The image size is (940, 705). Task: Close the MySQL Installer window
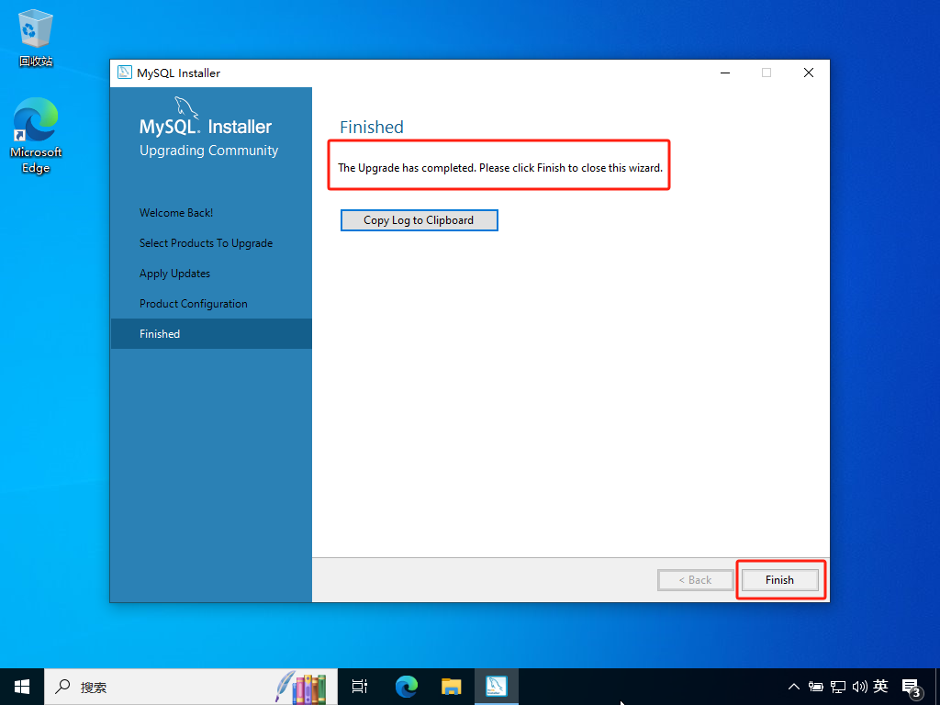808,73
